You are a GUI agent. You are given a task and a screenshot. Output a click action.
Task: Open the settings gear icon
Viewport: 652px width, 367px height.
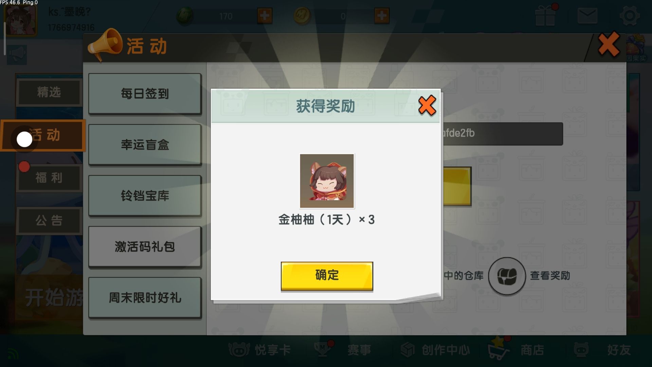[630, 16]
